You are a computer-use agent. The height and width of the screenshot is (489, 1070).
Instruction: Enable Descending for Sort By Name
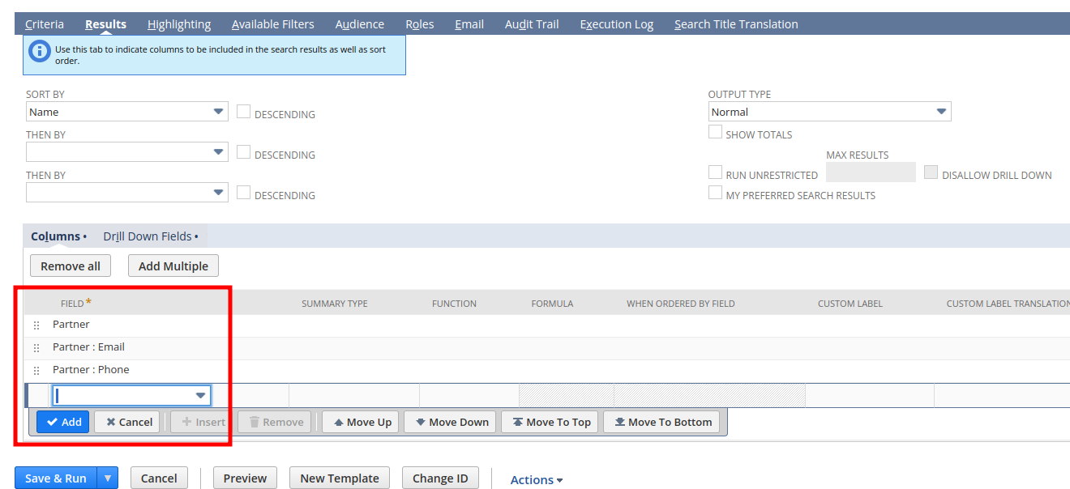pyautogui.click(x=243, y=113)
